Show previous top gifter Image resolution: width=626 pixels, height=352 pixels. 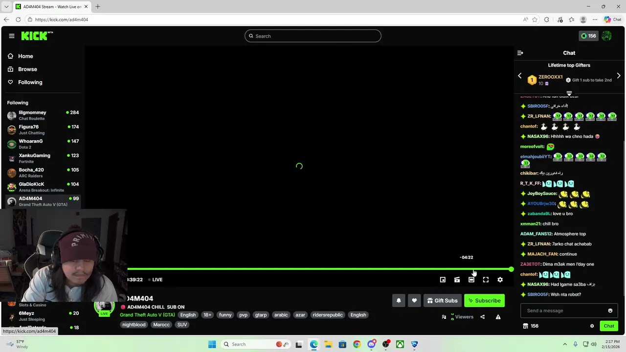click(520, 76)
